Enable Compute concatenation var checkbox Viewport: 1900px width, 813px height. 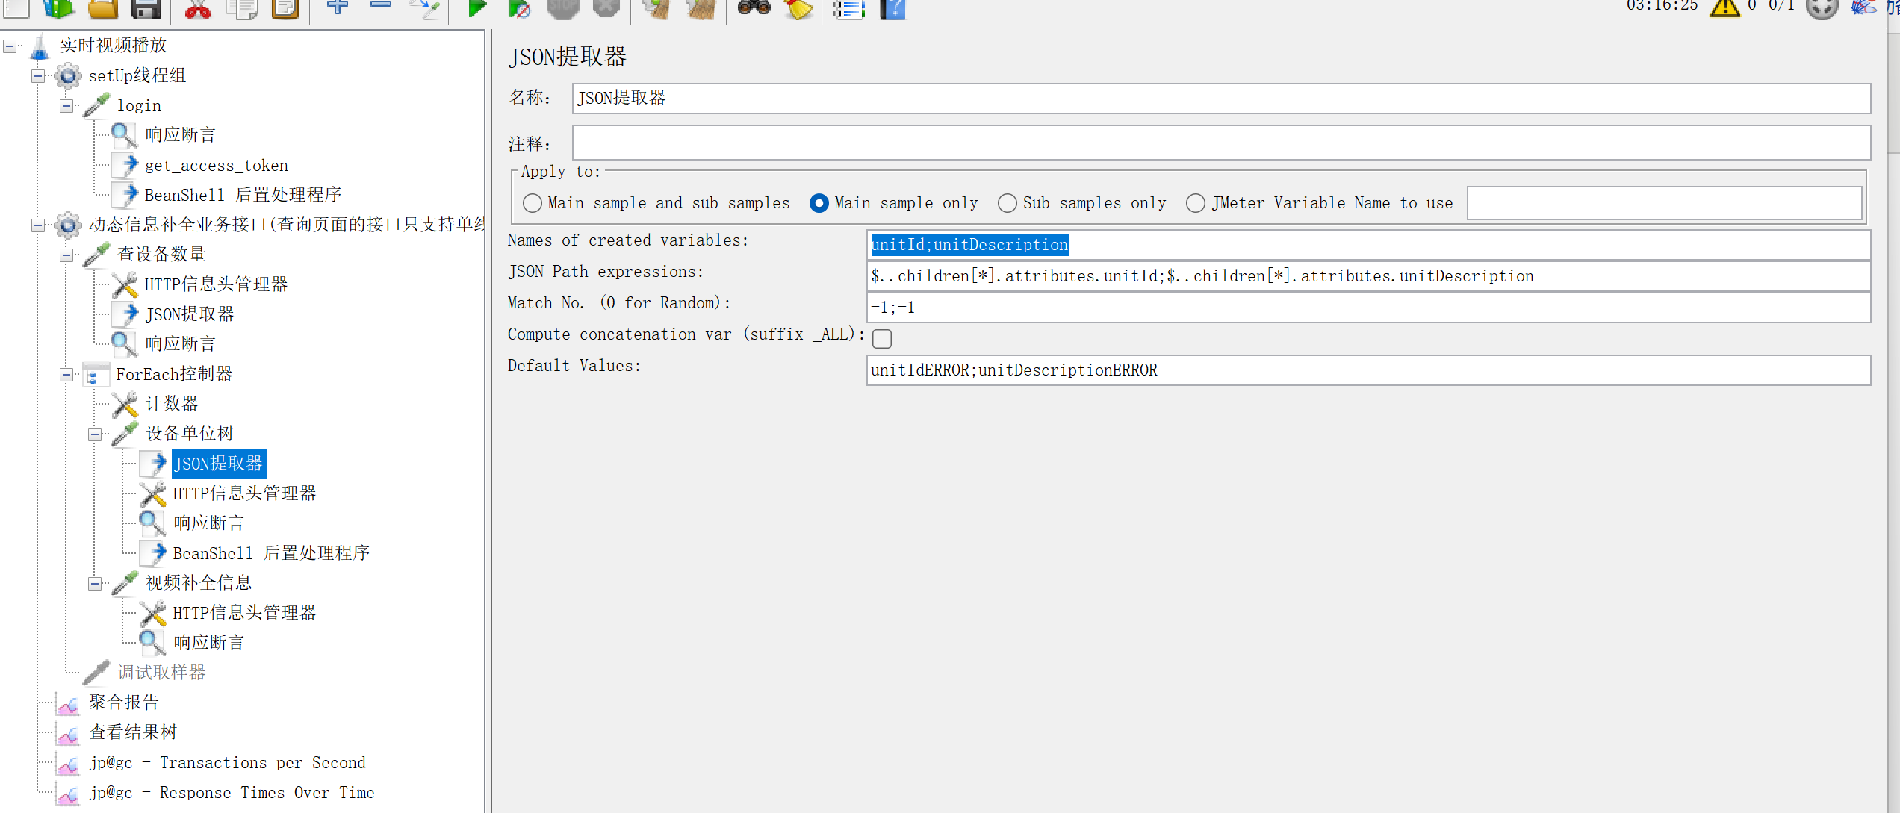[x=882, y=339]
